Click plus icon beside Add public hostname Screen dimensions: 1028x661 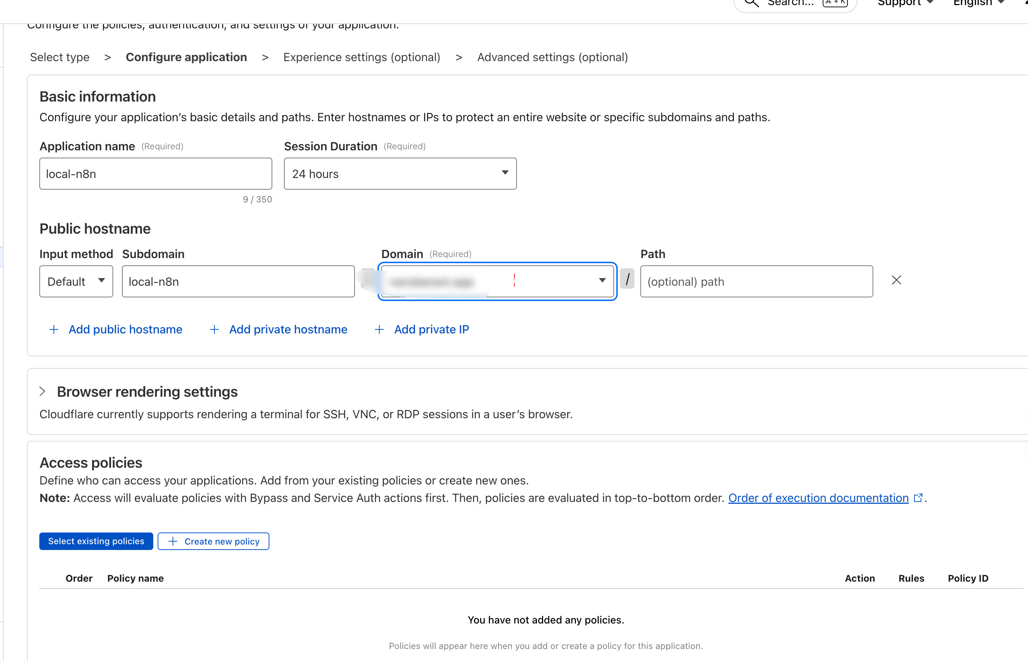click(54, 330)
